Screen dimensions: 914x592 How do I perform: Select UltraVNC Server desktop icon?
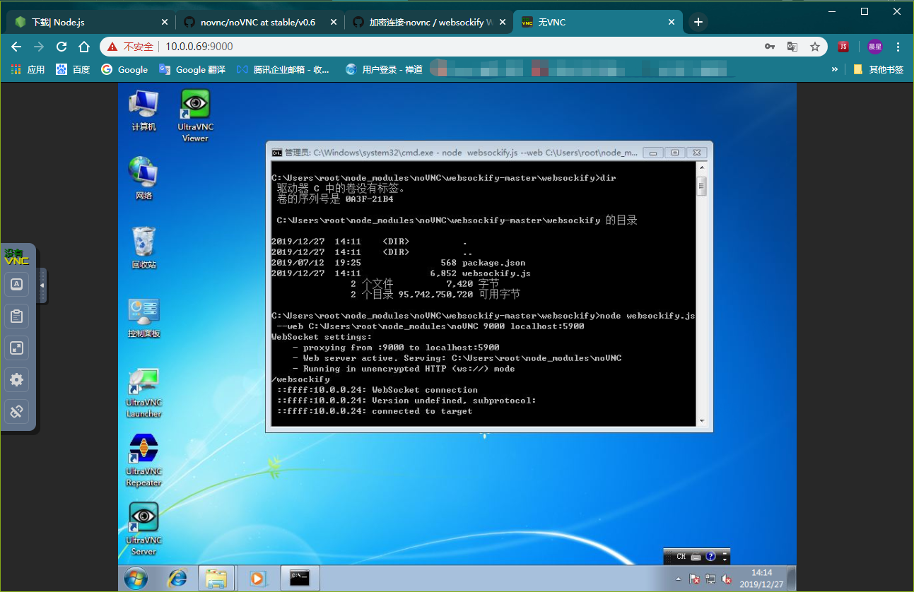coord(143,529)
